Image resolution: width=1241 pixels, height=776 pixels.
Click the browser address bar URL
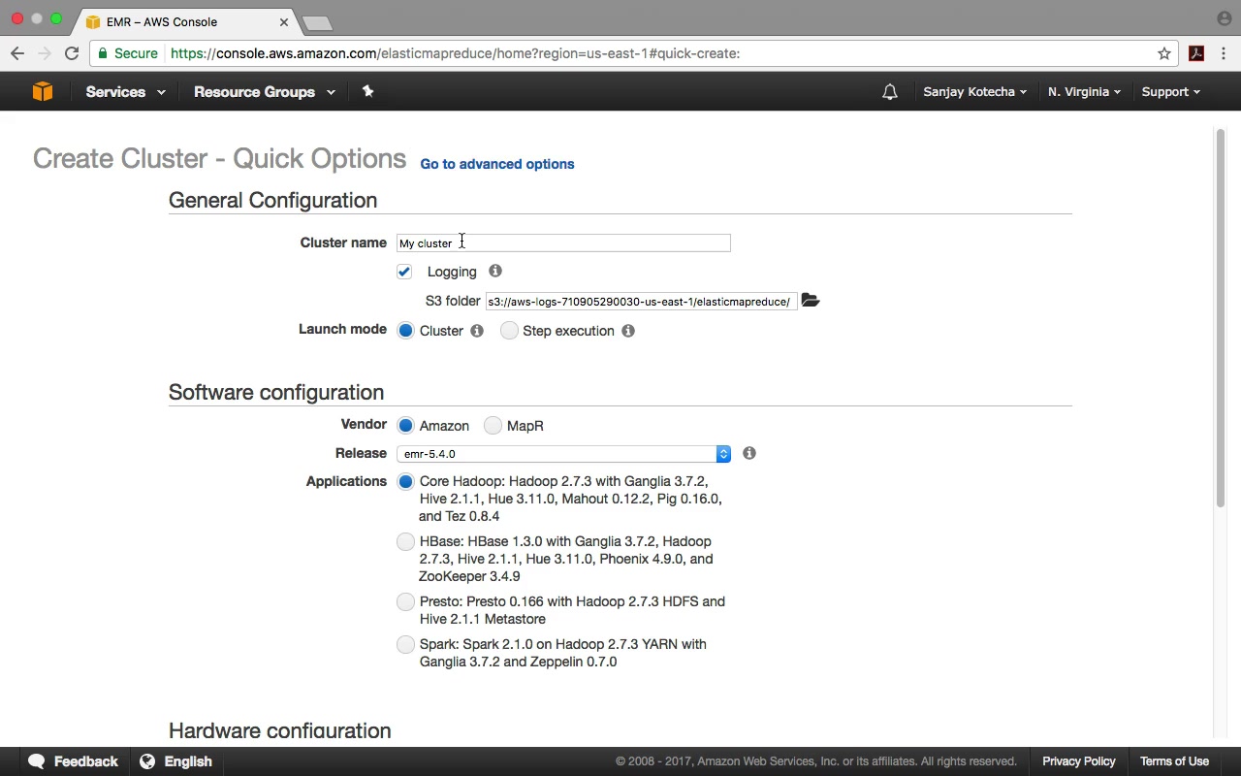click(x=456, y=53)
